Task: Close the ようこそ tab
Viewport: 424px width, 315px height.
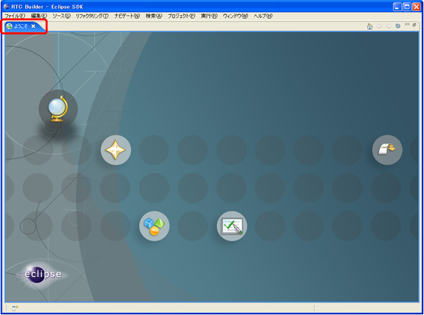Action: point(33,26)
